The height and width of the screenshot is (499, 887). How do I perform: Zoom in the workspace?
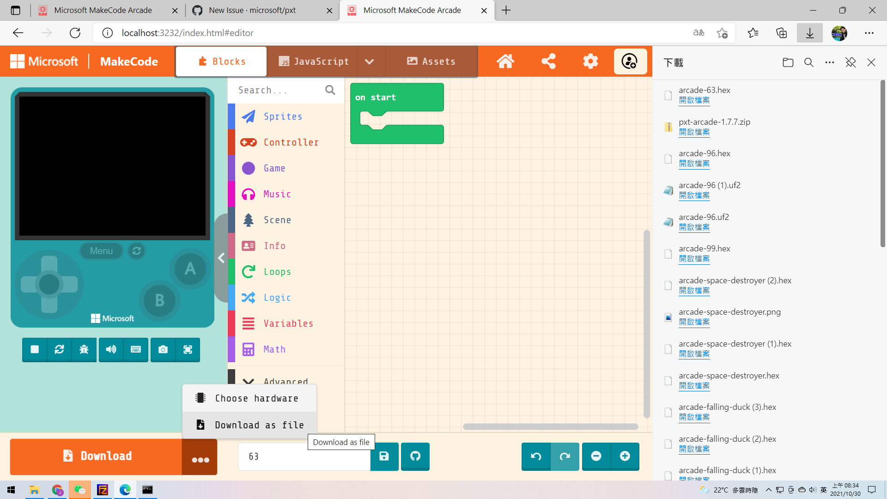coord(625,456)
